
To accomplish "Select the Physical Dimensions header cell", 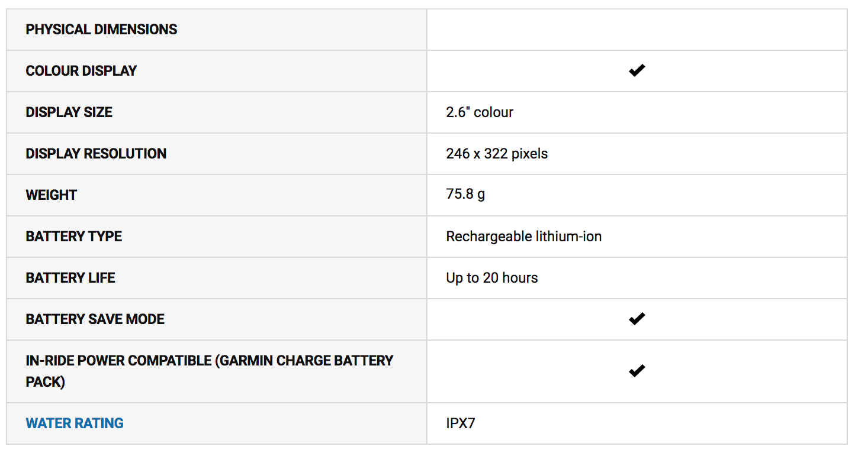I will coord(101,30).
